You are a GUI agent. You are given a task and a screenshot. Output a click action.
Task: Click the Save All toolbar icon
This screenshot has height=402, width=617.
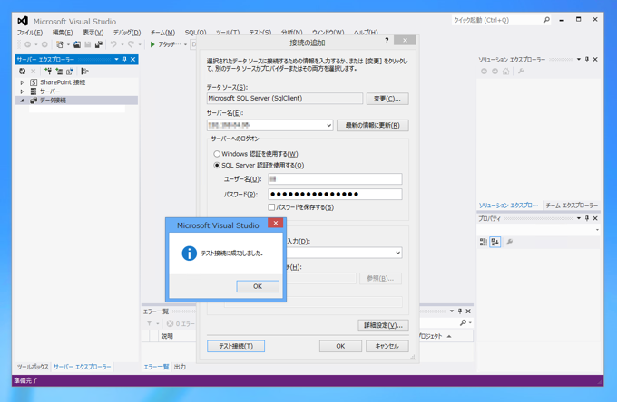pyautogui.click(x=98, y=44)
